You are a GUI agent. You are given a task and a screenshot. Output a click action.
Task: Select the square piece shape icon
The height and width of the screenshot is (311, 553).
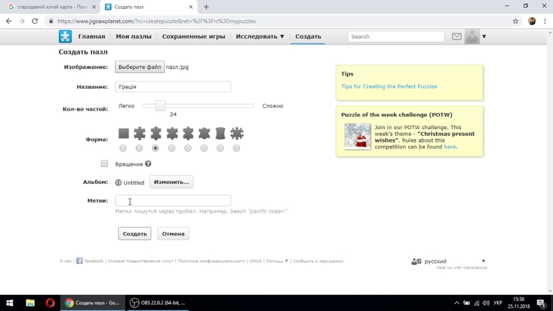coord(124,133)
